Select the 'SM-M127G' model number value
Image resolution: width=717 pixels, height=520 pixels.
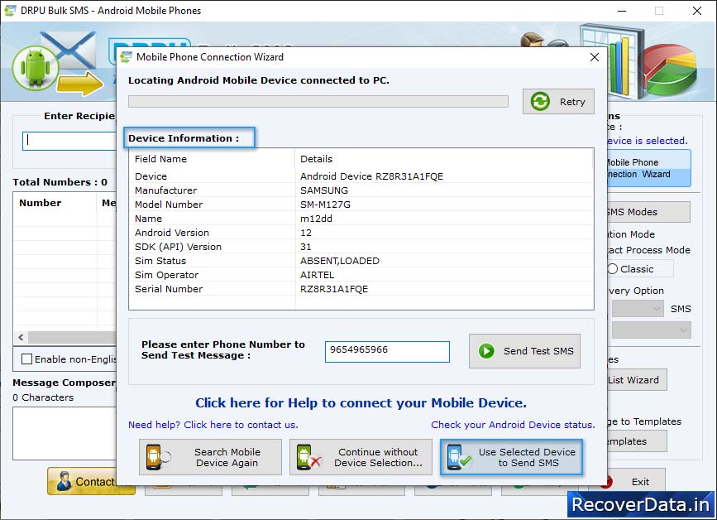tap(325, 205)
